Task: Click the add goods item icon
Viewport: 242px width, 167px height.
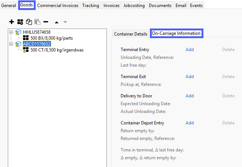Action: [20, 22]
